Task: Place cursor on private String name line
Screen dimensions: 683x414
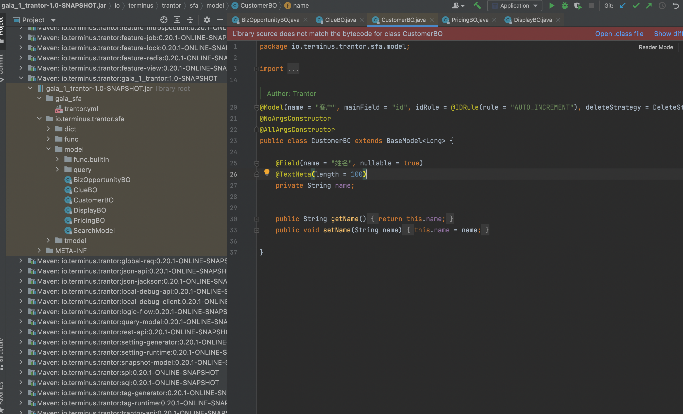Action: pos(315,185)
